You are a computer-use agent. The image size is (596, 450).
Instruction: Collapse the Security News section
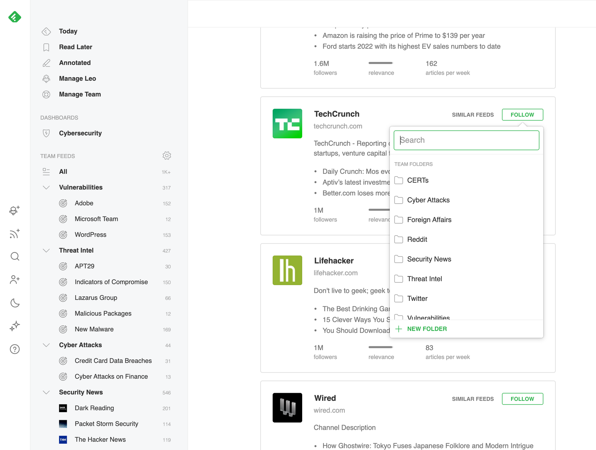pos(46,392)
